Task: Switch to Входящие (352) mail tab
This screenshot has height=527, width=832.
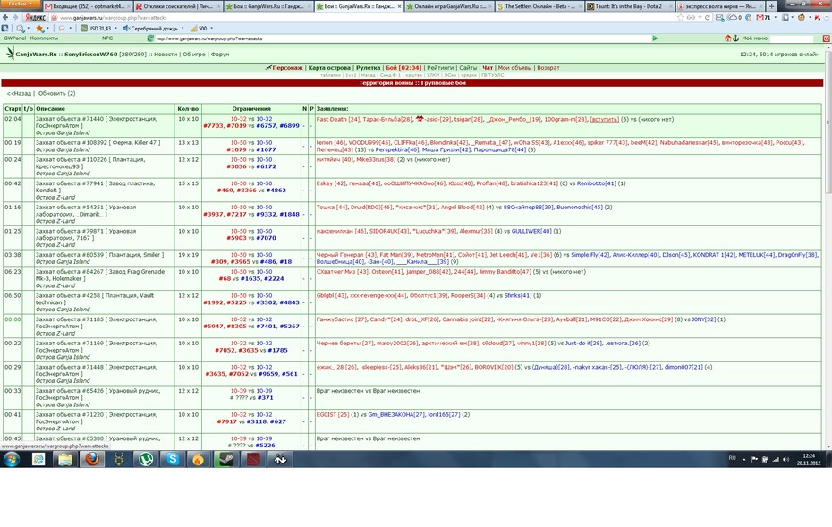Action: tap(87, 6)
